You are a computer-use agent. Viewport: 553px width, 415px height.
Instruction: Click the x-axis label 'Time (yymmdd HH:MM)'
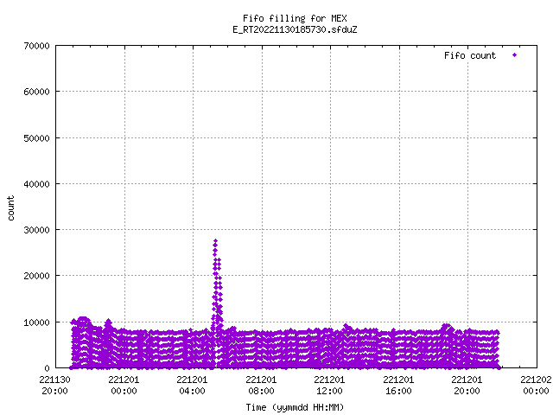[295, 407]
